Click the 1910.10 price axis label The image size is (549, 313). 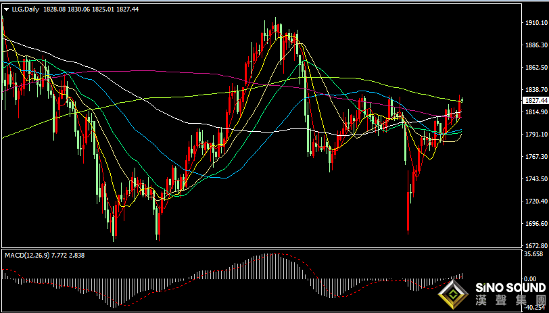[x=536, y=23]
